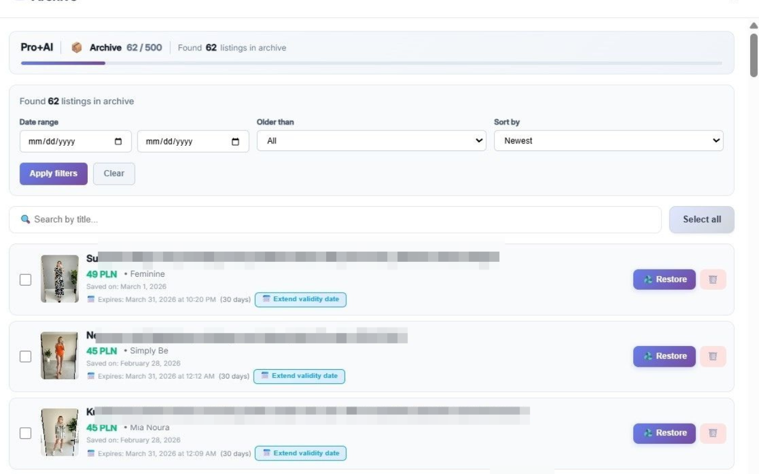Click 'Expires: March 31, 2026 at 12:12 AM'

(x=156, y=376)
